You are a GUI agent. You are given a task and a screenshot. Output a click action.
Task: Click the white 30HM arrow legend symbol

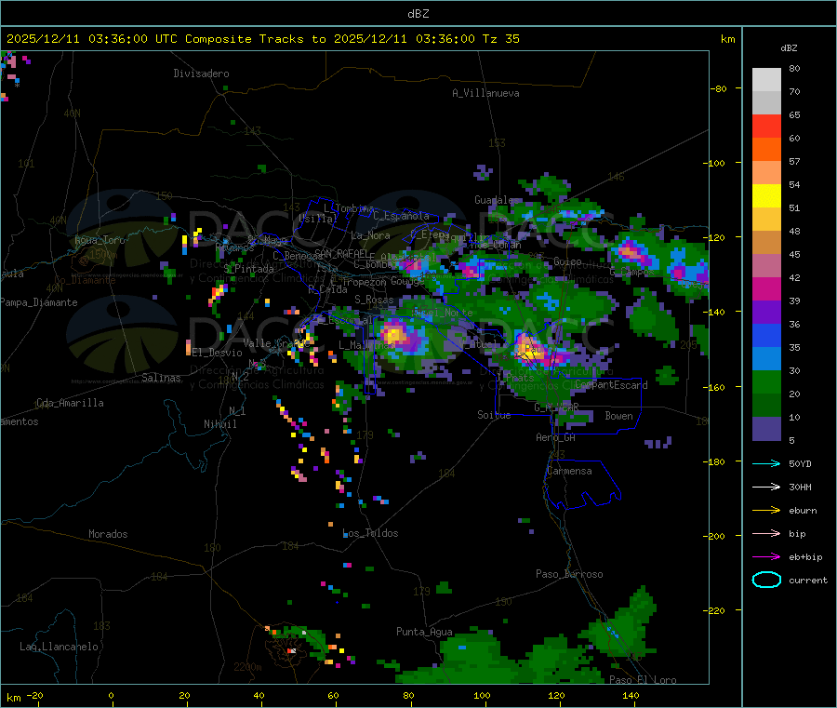[x=766, y=487]
